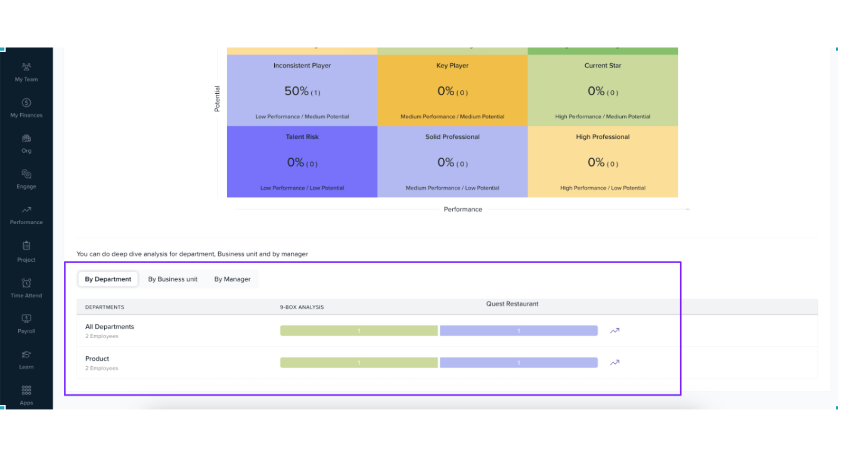This screenshot has width=845, height=475.
Task: Open the Apps grid icon
Action: (26, 390)
